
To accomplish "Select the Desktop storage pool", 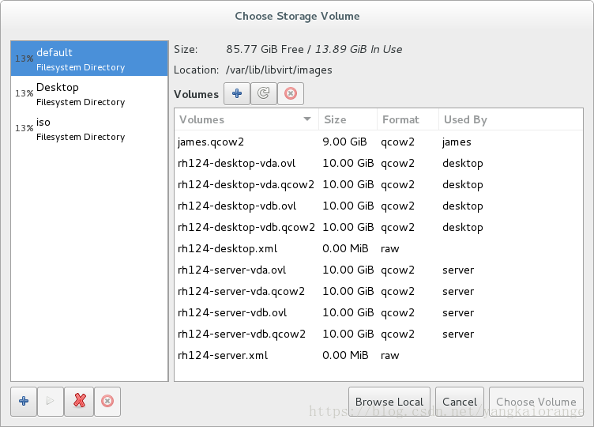I will click(89, 93).
